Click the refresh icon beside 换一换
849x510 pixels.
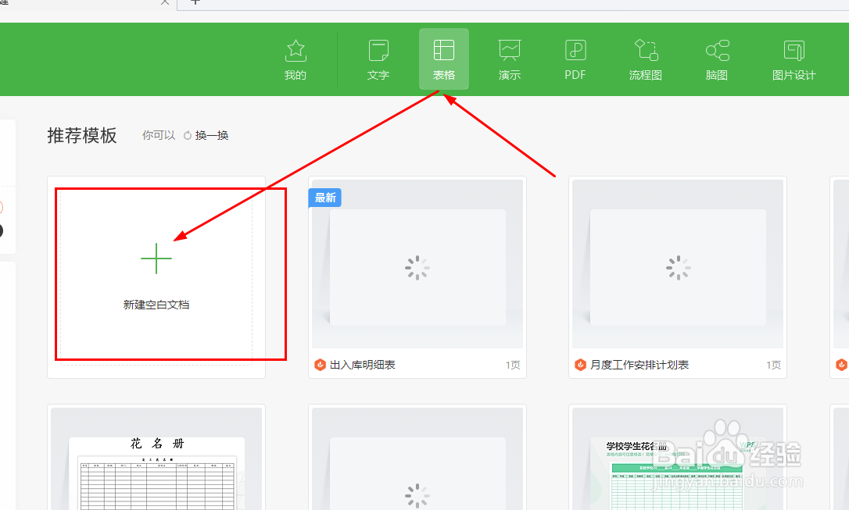(187, 134)
